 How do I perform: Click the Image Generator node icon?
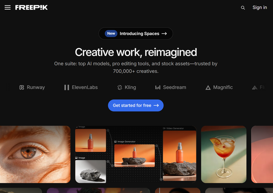tap(116, 142)
